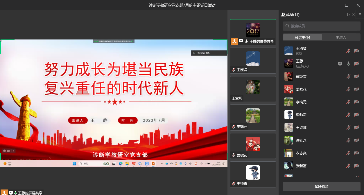Click 高焕君's muted microphone icon

[348, 76]
